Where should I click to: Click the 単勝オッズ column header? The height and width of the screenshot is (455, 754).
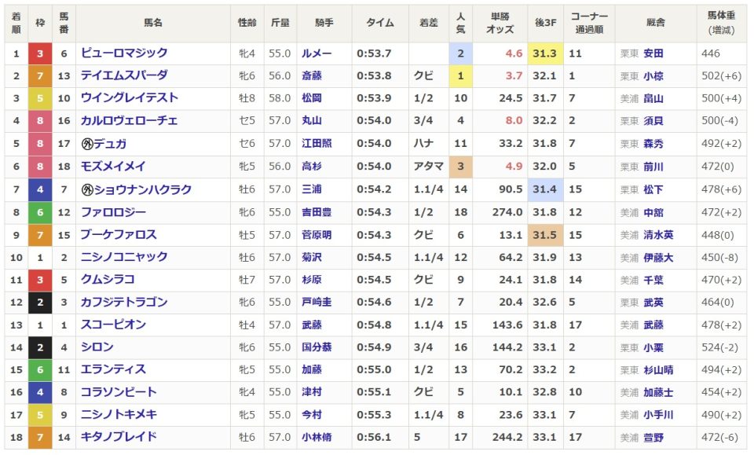pyautogui.click(x=500, y=24)
